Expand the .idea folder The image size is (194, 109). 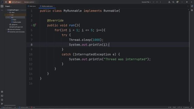tap(8, 12)
